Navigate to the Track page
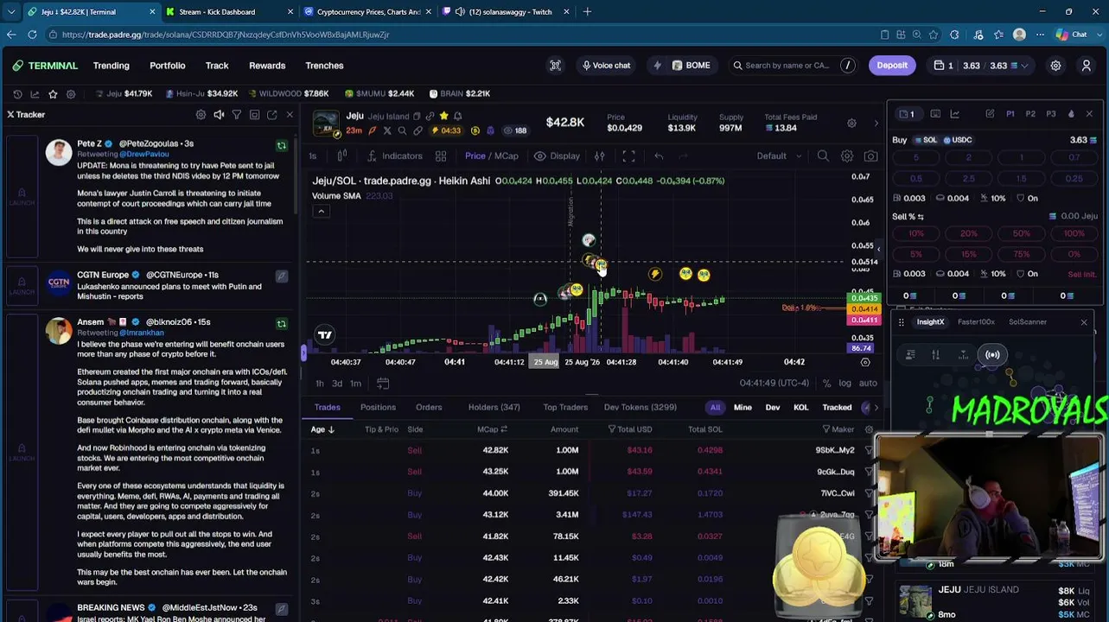This screenshot has width=1109, height=622. point(217,66)
